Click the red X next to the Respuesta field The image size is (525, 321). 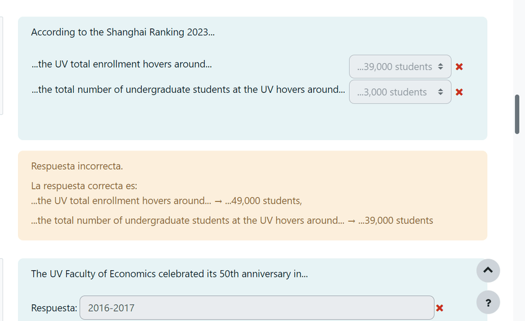(440, 308)
